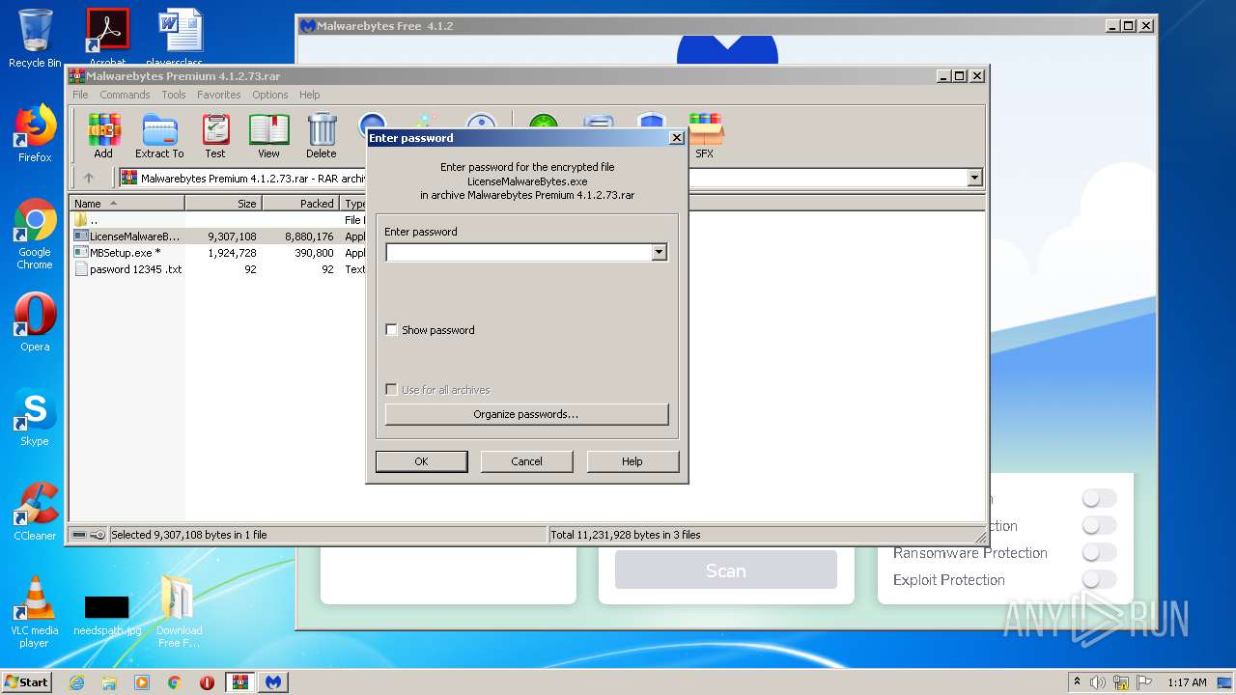Open the File menu in WinRAR
Viewport: 1236px width, 695px height.
[x=80, y=95]
